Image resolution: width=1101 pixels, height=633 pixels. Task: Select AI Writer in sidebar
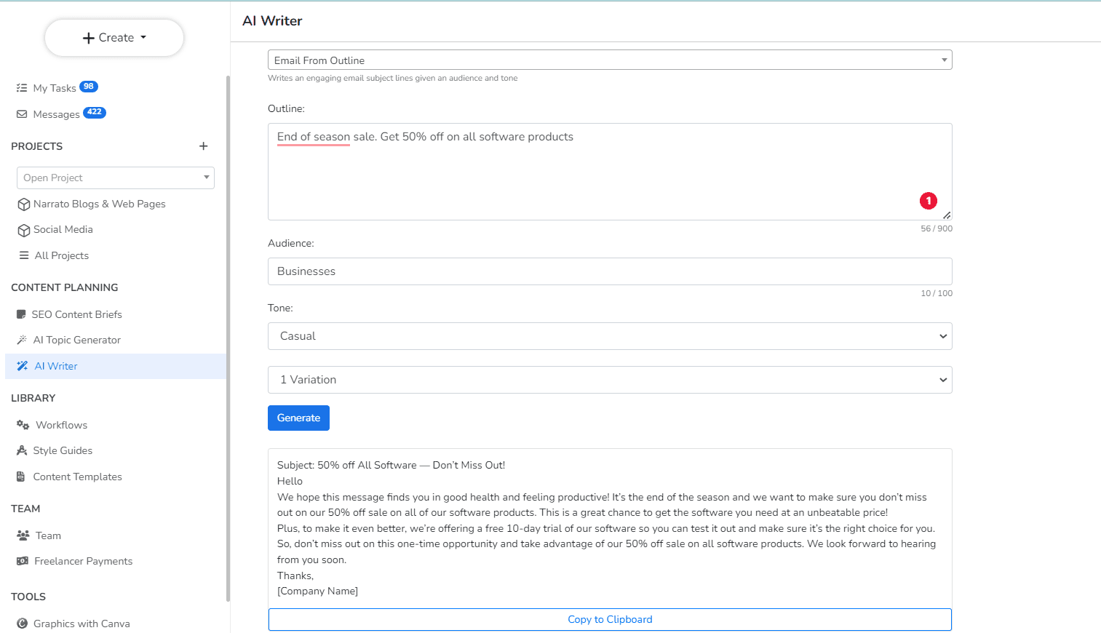point(116,366)
